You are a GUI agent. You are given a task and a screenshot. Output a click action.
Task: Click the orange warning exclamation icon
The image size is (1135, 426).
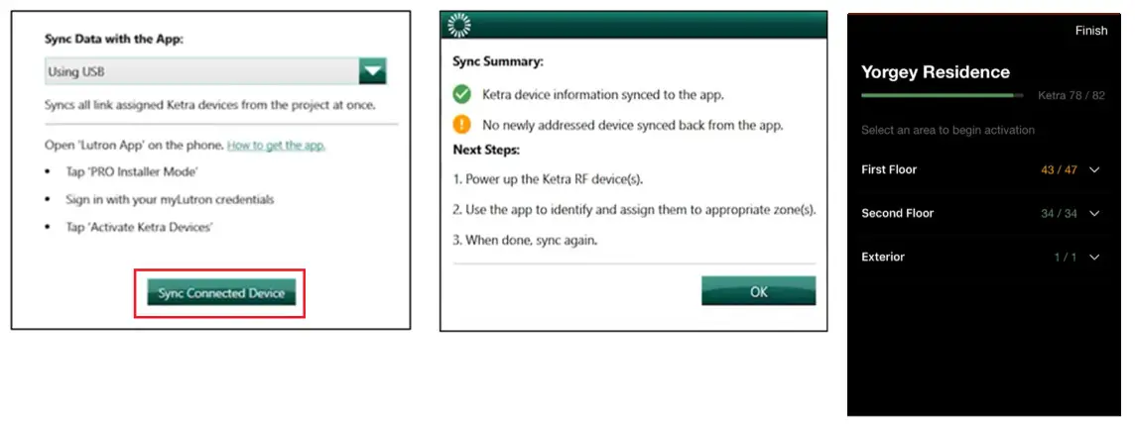pyautogui.click(x=461, y=125)
